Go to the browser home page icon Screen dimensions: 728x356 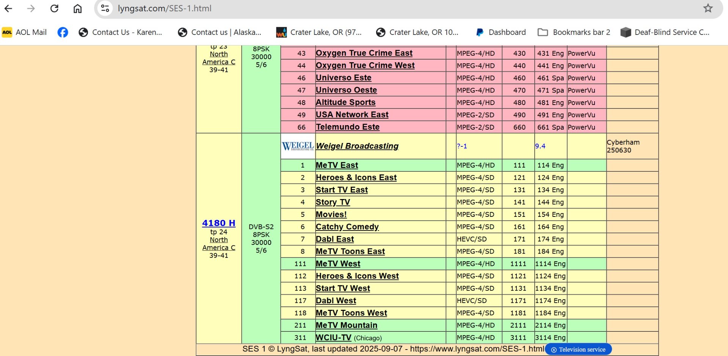coord(77,8)
